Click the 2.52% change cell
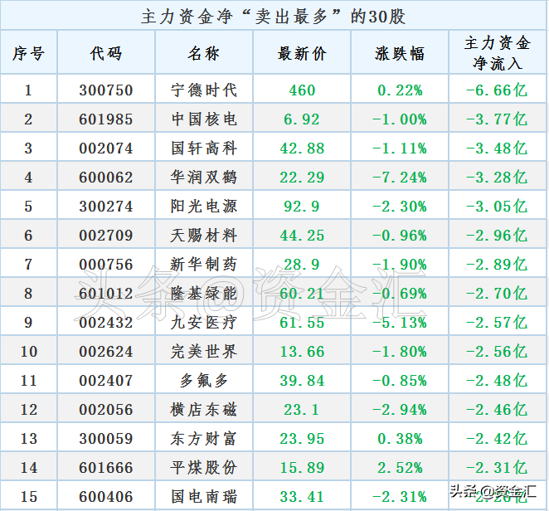The image size is (549, 511). [x=400, y=468]
